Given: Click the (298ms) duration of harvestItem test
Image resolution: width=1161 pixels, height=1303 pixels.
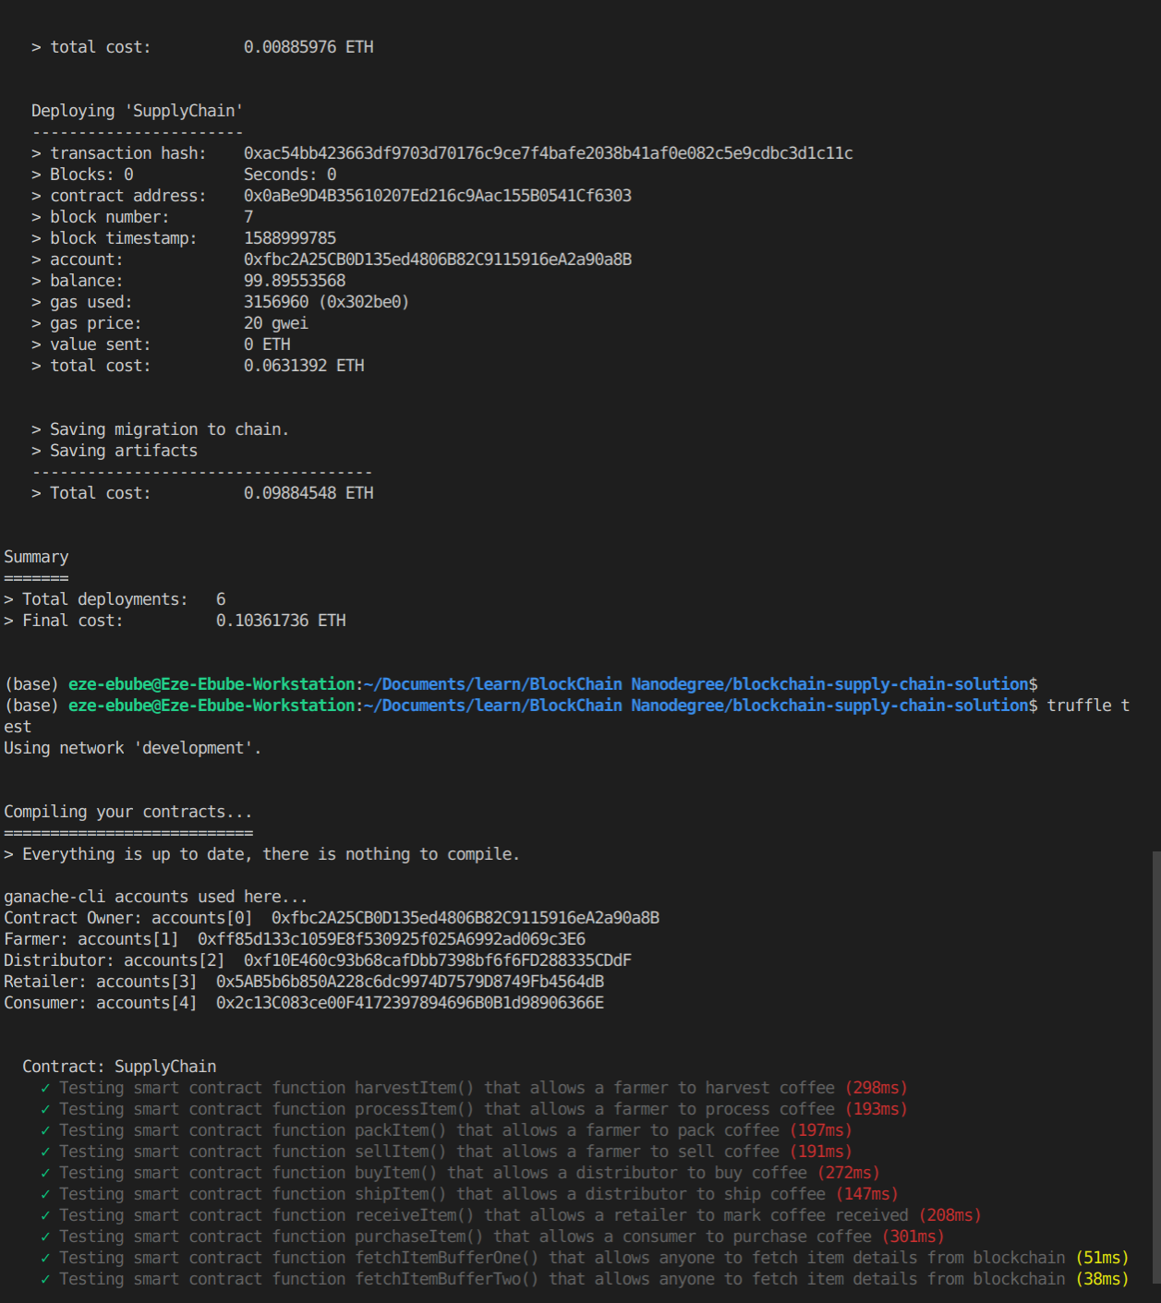Looking at the screenshot, I should click(877, 1088).
